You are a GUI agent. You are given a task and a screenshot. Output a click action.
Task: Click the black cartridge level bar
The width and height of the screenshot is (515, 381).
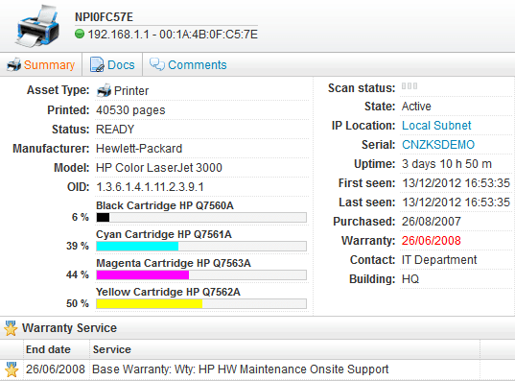(201, 217)
